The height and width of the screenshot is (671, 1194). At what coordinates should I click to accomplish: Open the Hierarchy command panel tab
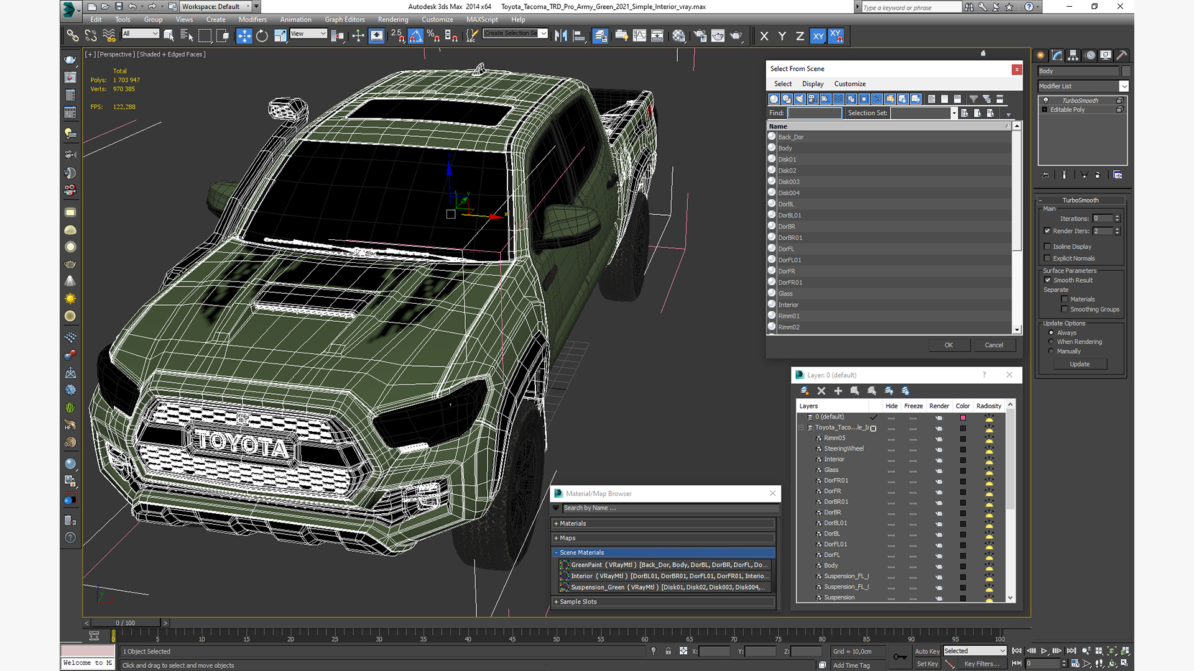1073,55
